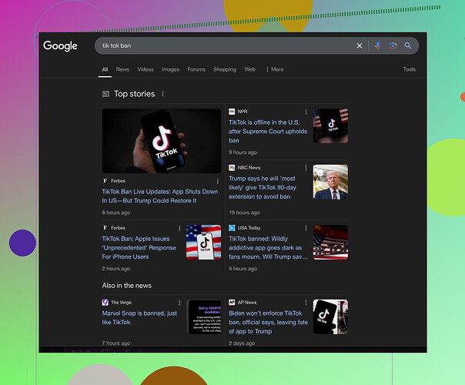The width and height of the screenshot is (465, 385).
Task: Switch to the News tab
Action: (x=122, y=69)
